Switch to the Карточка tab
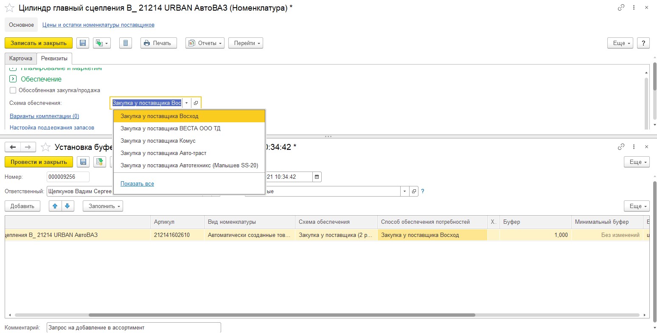 [21, 58]
